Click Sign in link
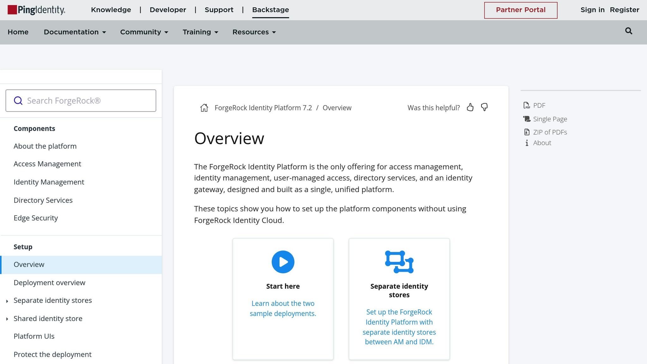The width and height of the screenshot is (647, 364). (x=592, y=10)
